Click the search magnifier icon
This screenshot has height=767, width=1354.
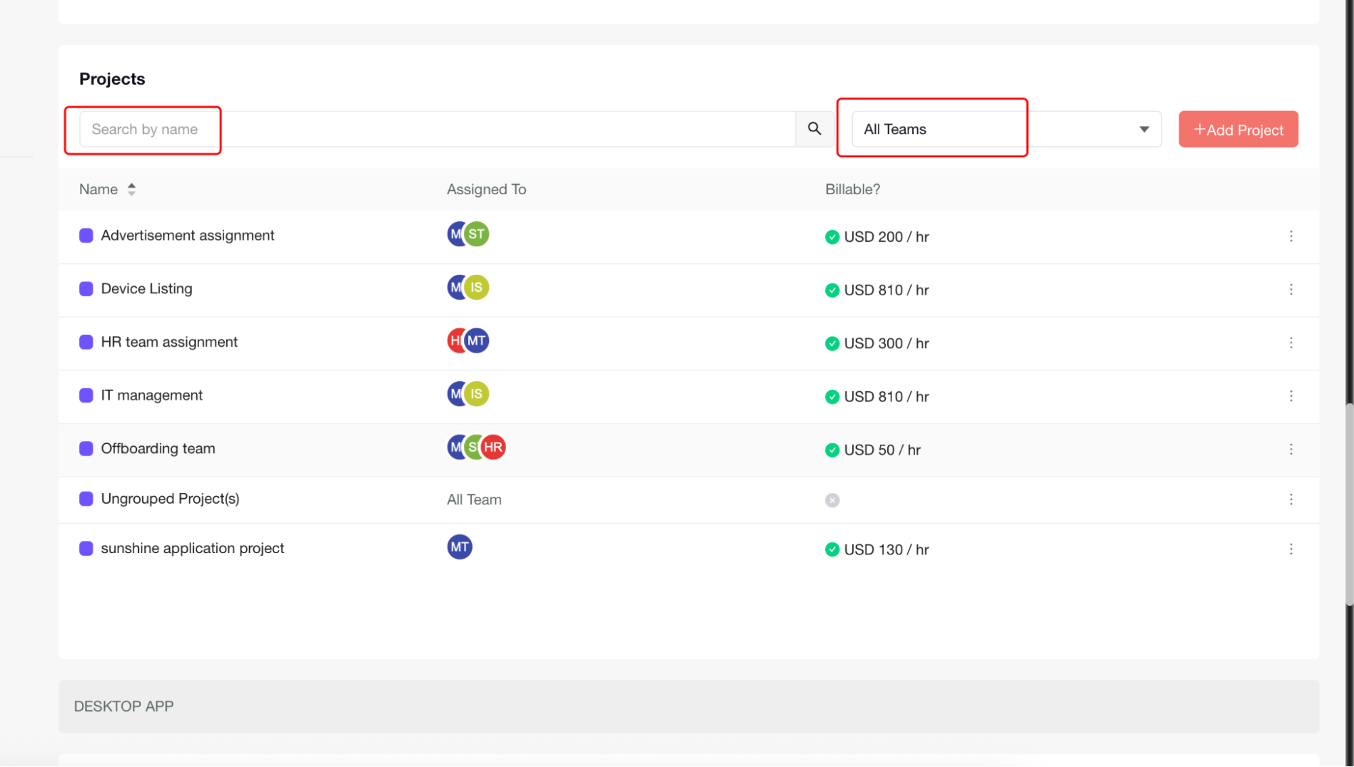[x=814, y=129]
